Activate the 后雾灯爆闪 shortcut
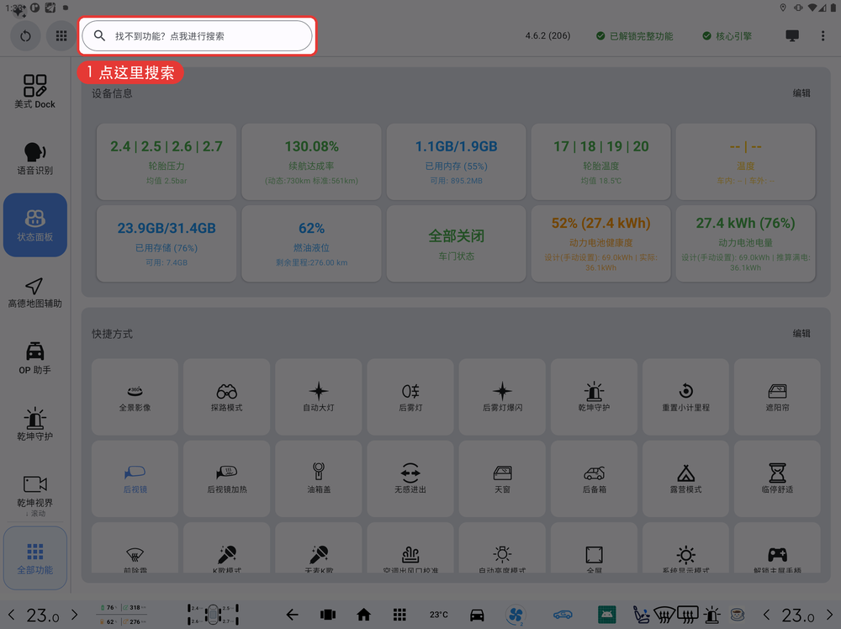The image size is (841, 629). point(502,397)
